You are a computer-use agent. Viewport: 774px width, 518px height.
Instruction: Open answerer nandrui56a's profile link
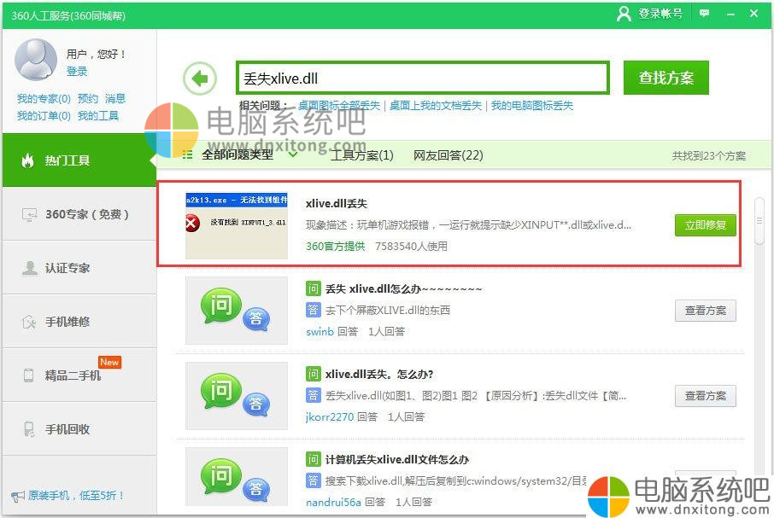point(334,503)
